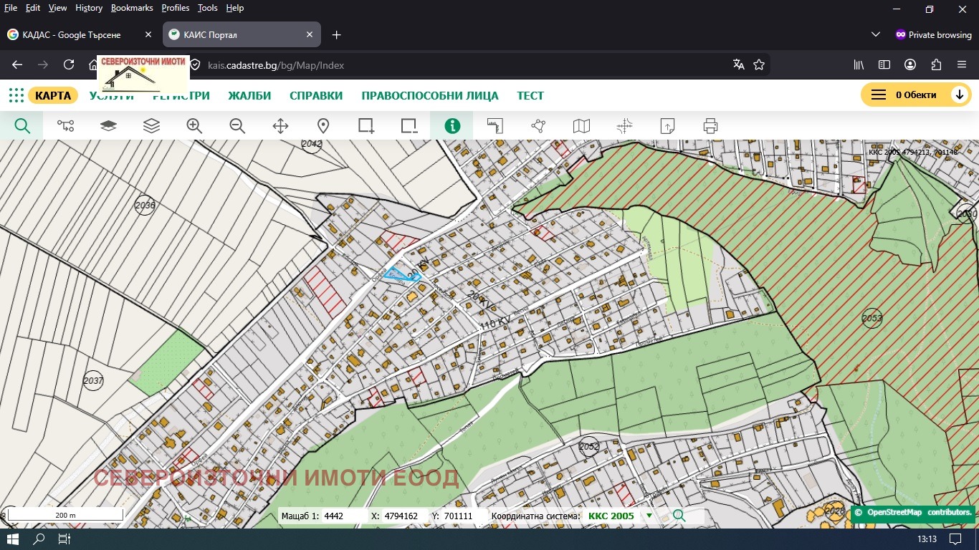This screenshot has height=550, width=979.
Task: Open the Firefox tab list dropdown
Action: point(875,34)
